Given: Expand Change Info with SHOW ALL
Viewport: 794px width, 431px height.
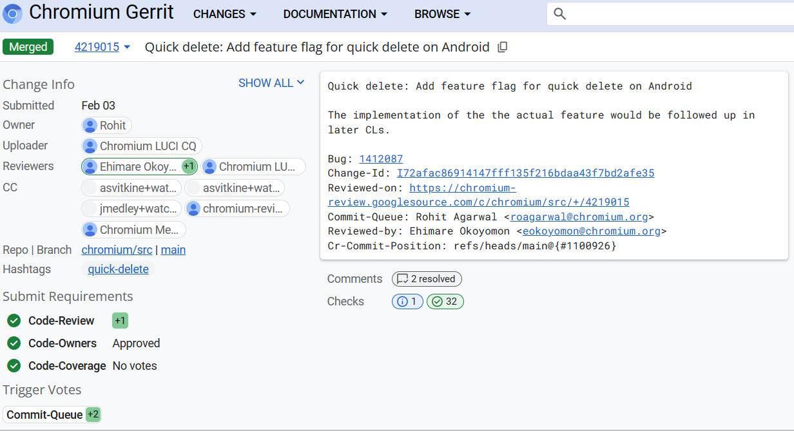Looking at the screenshot, I should [271, 83].
